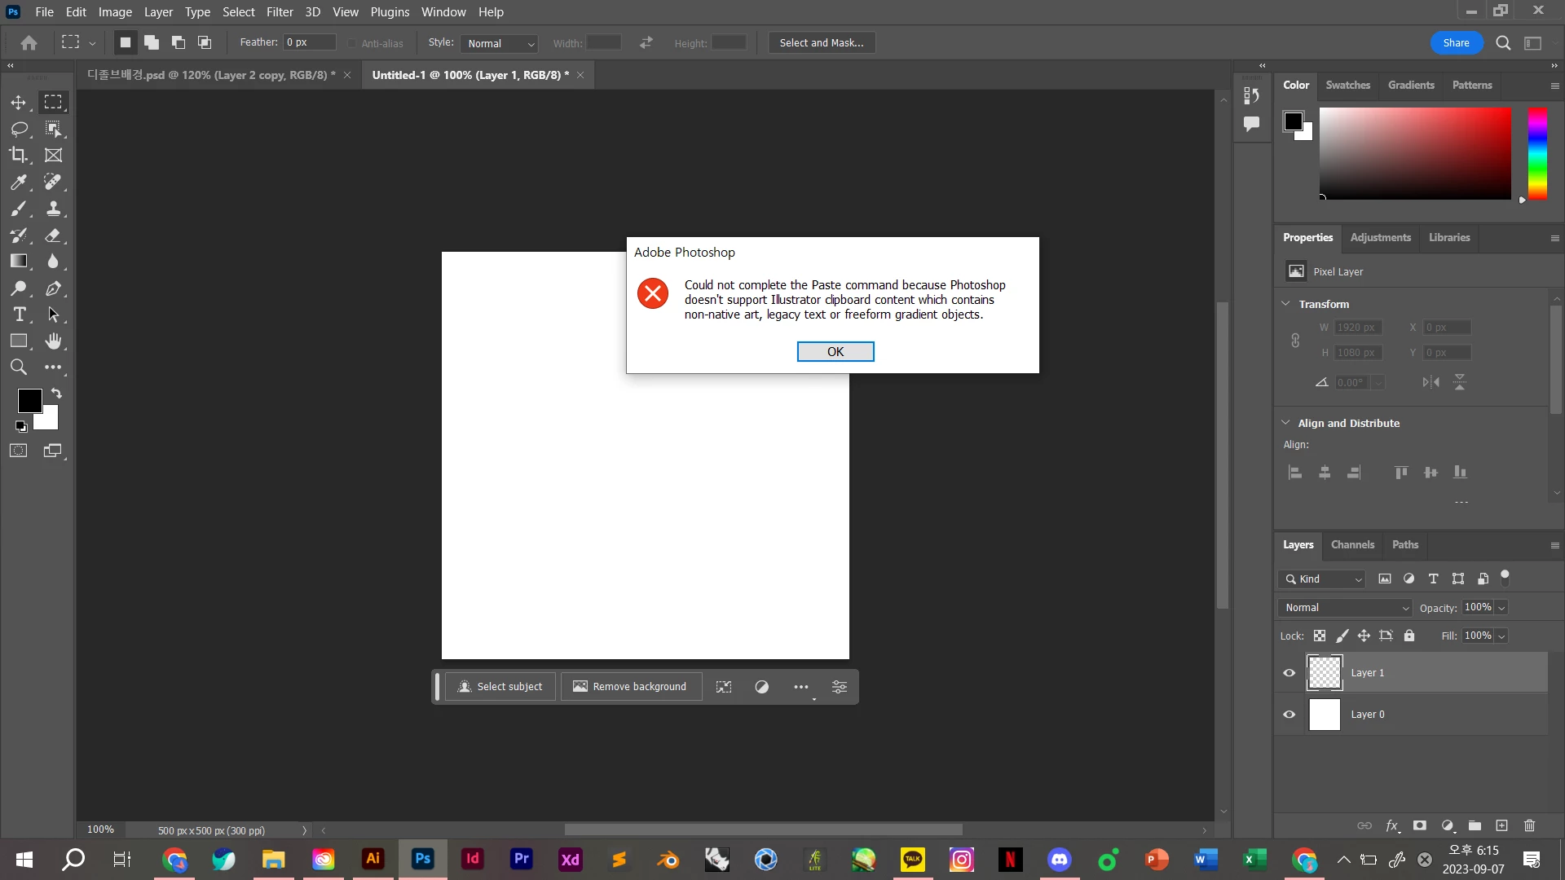Click the foreground black color swatch
The image size is (1565, 880).
point(29,400)
